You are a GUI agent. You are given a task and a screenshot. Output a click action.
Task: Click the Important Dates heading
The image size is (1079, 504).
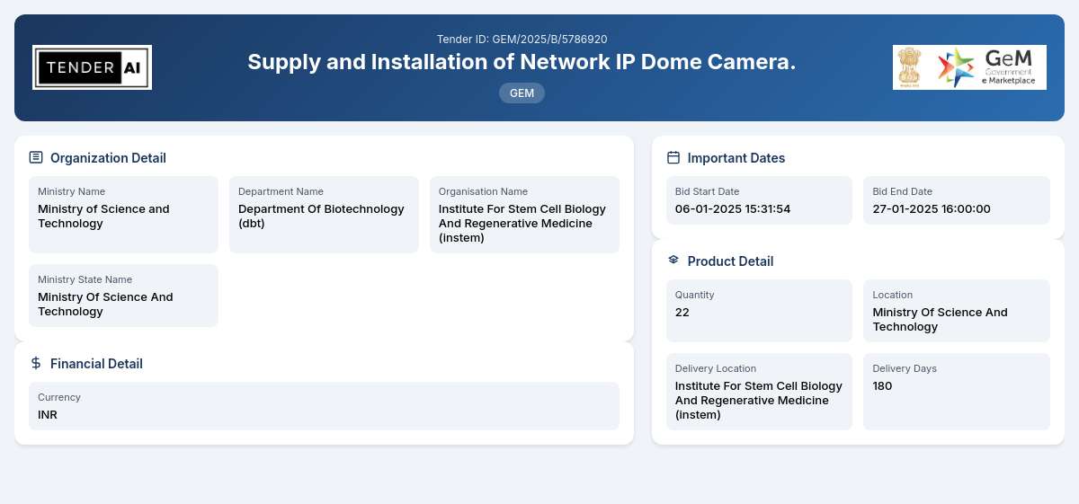(736, 158)
